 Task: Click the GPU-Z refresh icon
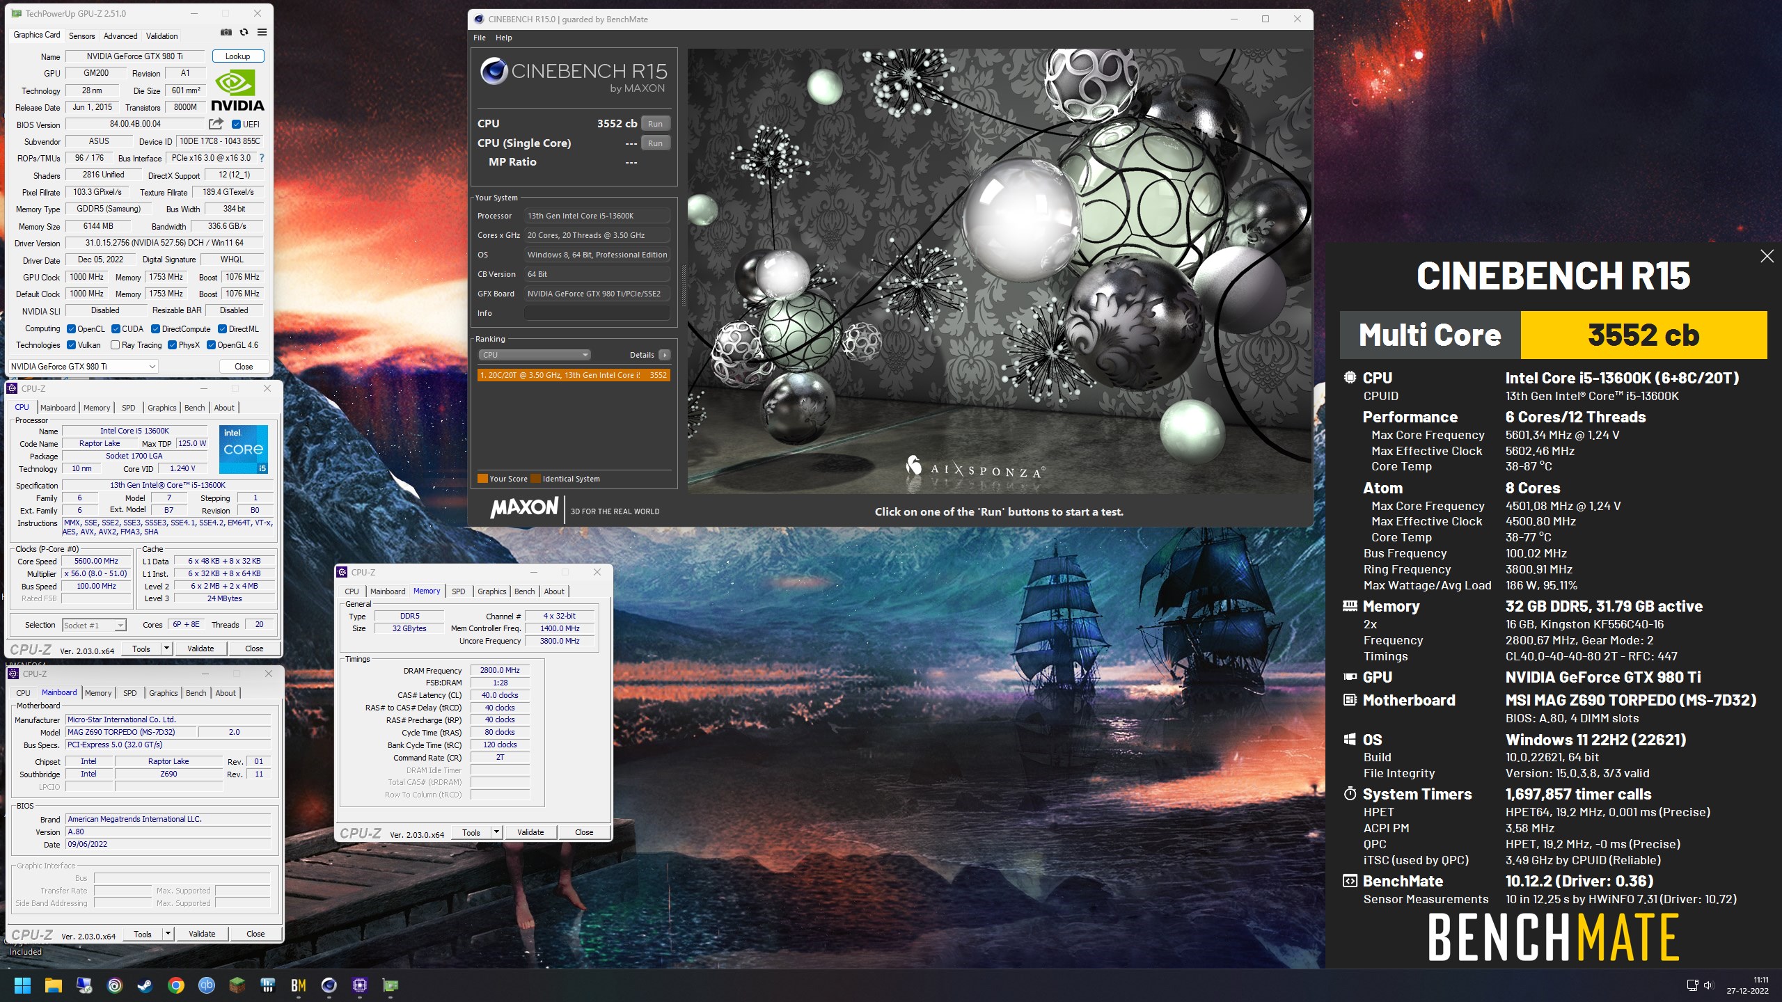pos(244,32)
